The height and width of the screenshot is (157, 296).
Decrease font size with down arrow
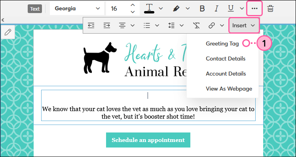coord(133,12)
